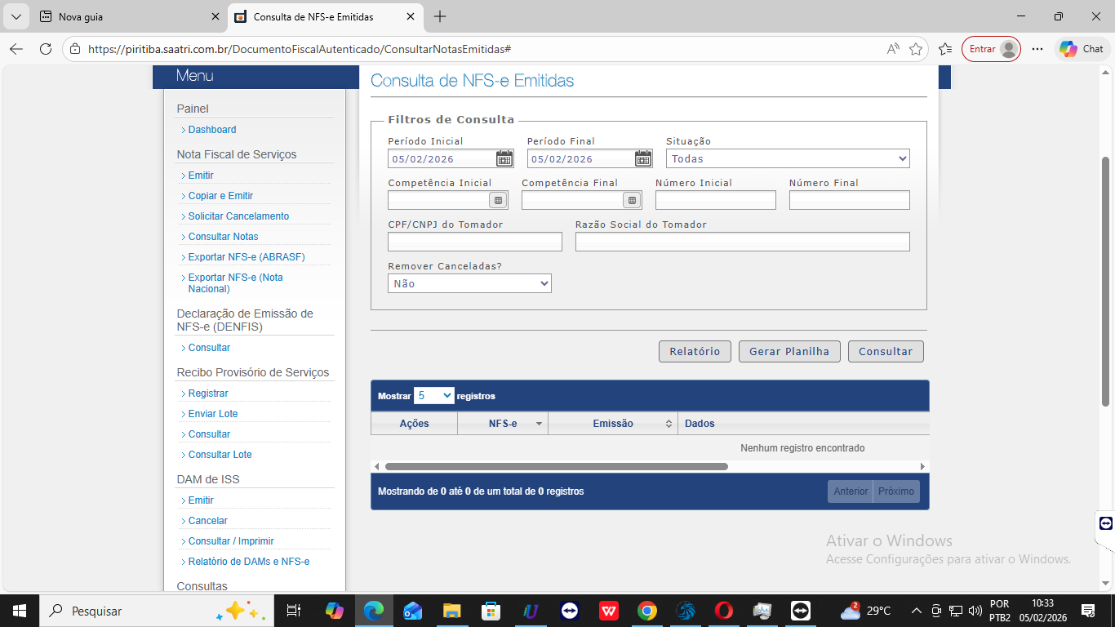Expand the Situação dropdown
This screenshot has width=1115, height=627.
pyautogui.click(x=788, y=159)
